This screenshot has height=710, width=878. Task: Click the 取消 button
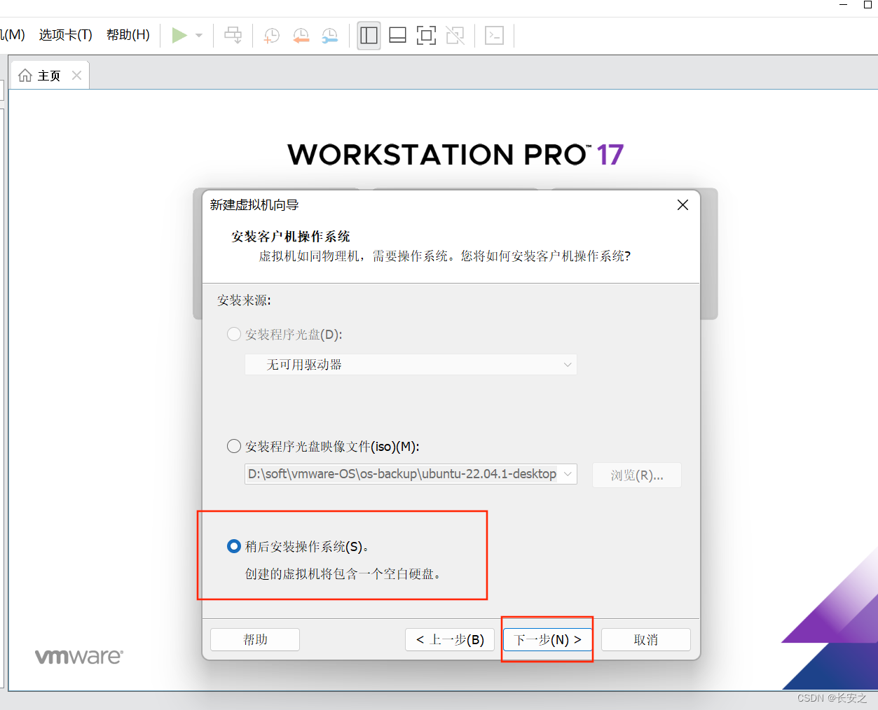click(x=646, y=639)
